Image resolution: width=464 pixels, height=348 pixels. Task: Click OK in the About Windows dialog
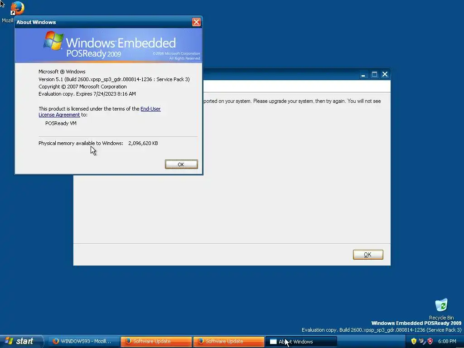click(x=181, y=164)
